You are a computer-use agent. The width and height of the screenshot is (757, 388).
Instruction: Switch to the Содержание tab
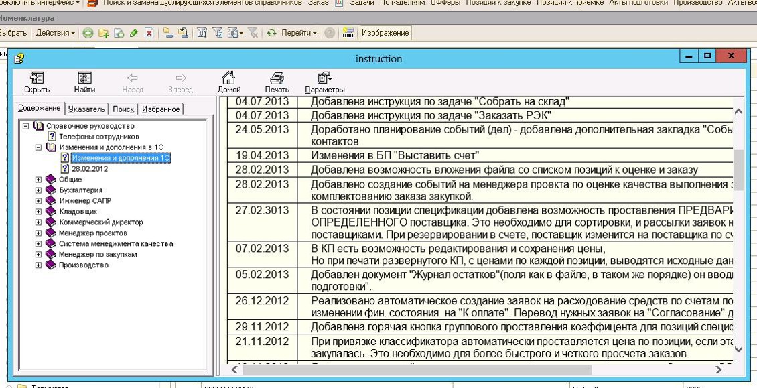39,109
